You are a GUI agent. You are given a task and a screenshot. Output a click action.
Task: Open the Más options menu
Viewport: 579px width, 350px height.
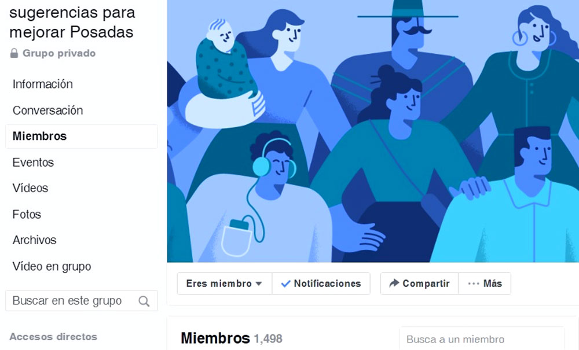[x=485, y=283]
